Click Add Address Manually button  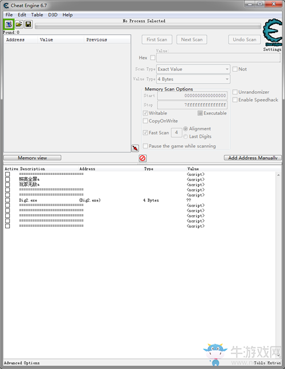pyautogui.click(x=253, y=158)
